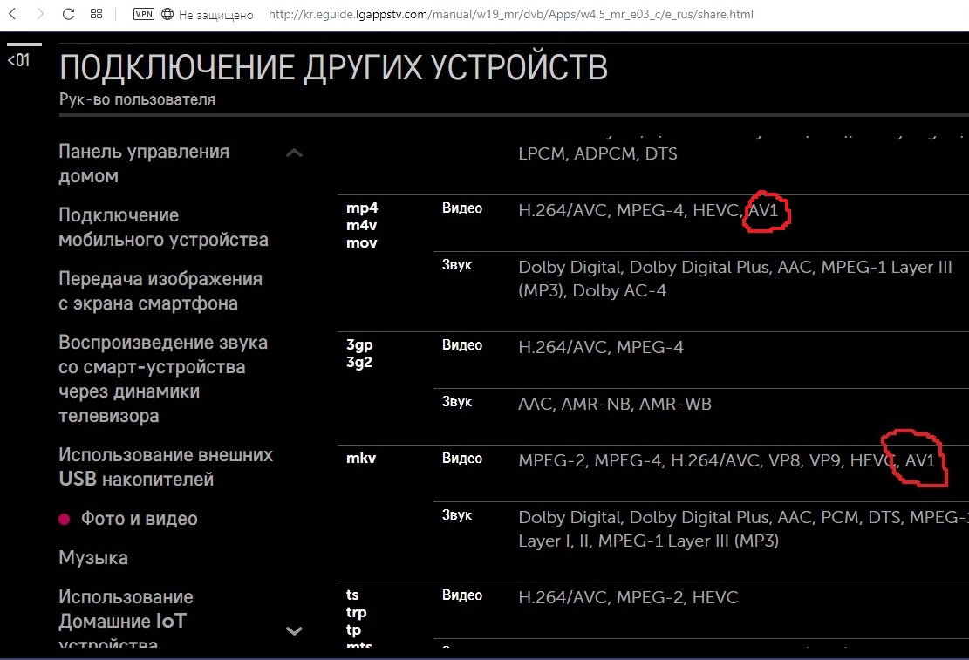Click the circled AV1 in the mkv row

[x=919, y=459]
